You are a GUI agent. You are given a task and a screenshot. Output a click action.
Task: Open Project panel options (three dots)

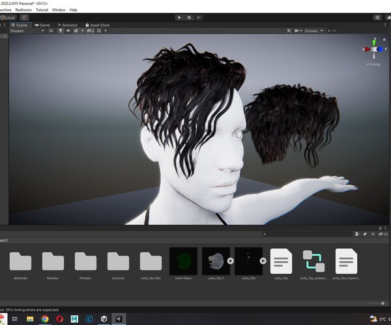tap(386, 228)
